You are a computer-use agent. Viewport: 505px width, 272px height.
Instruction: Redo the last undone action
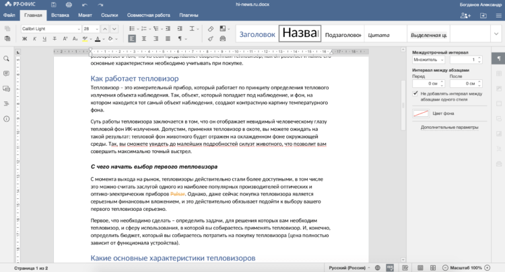(x=100, y=5)
